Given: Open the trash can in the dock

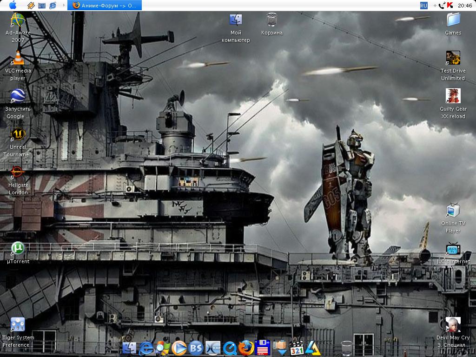Looking at the screenshot, I should pyautogui.click(x=347, y=348).
